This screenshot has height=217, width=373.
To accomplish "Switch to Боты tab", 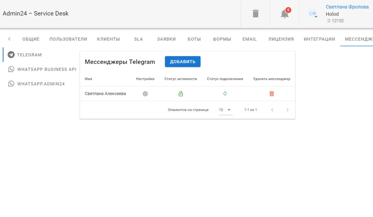I will tap(194, 39).
